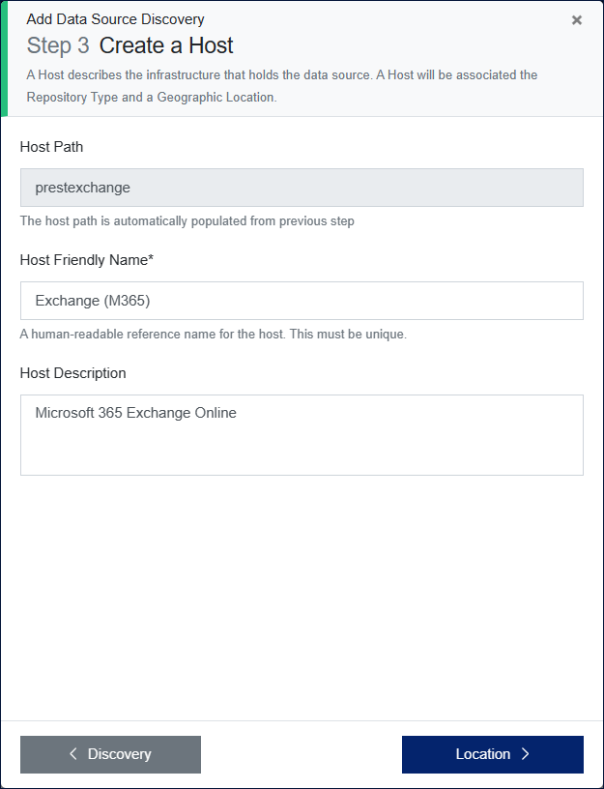Click the Create a Host heading

click(166, 45)
